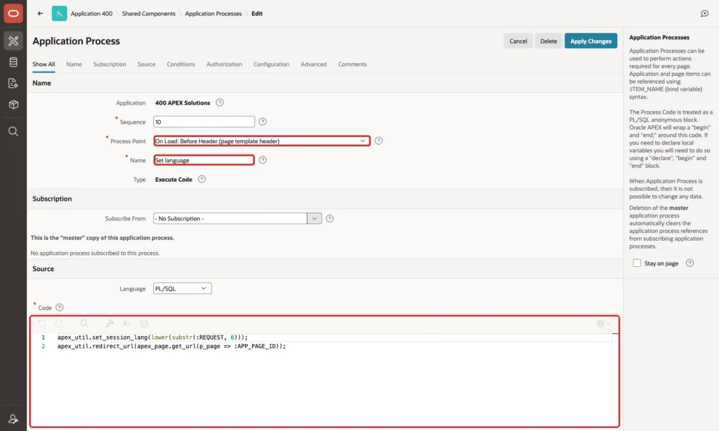719x431 pixels.
Task: Open the feedback icon in the header
Action: pyautogui.click(x=705, y=13)
